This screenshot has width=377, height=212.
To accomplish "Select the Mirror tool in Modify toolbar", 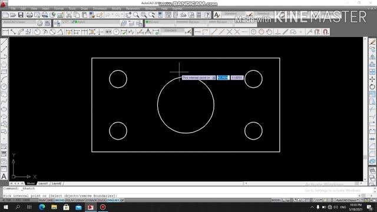I will pos(372,57).
